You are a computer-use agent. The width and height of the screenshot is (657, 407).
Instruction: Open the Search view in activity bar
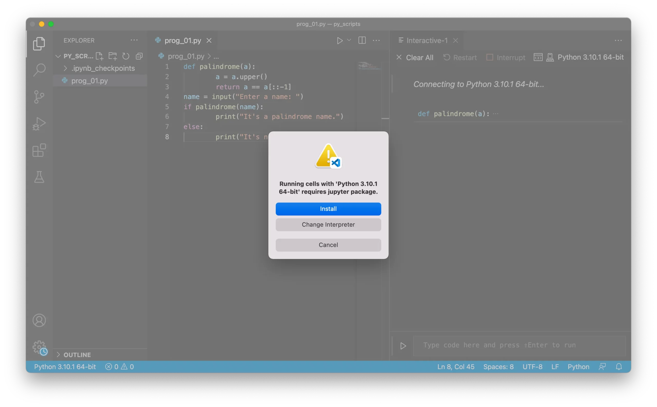click(39, 70)
